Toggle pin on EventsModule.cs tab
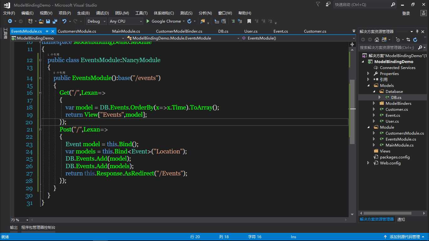 pos(47,31)
